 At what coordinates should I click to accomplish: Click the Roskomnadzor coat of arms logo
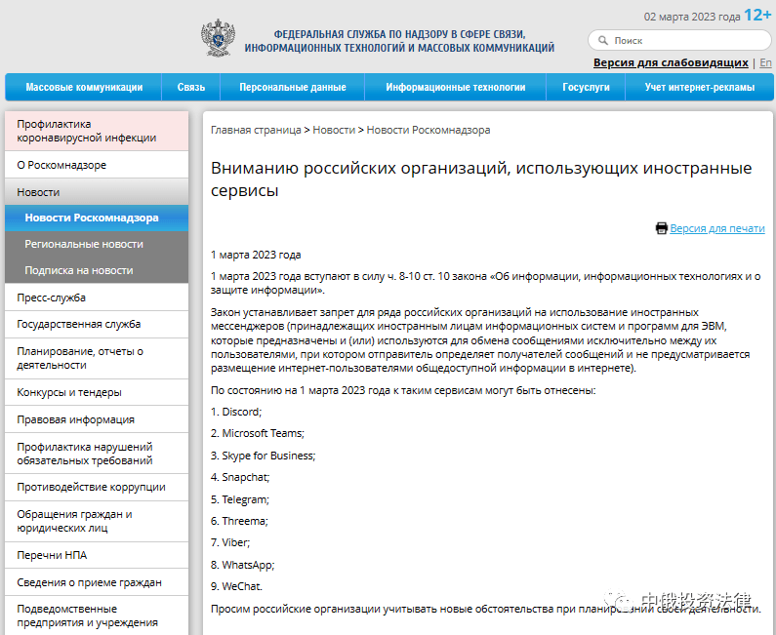coord(218,38)
